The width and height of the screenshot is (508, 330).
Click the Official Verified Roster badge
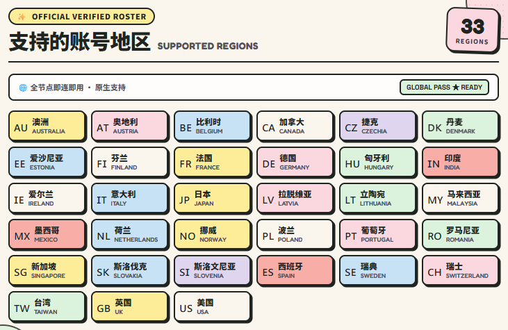[x=81, y=17]
